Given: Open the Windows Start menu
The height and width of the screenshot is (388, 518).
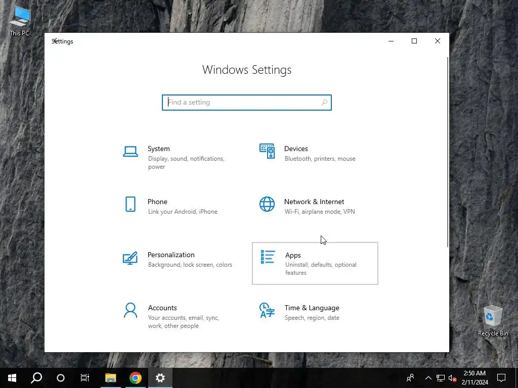Looking at the screenshot, I should click(12, 378).
